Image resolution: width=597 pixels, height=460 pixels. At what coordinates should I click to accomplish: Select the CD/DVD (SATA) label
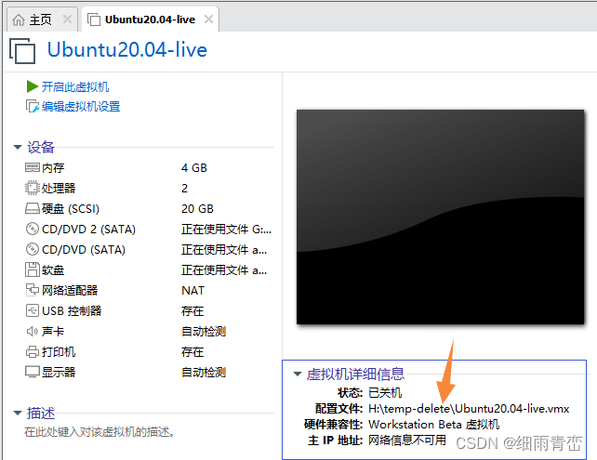pos(84,250)
